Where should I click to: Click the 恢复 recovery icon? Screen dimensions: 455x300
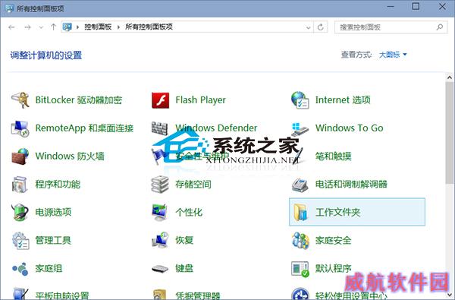pos(160,240)
